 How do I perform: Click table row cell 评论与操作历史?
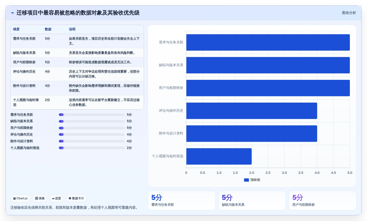pyautogui.click(x=24, y=72)
